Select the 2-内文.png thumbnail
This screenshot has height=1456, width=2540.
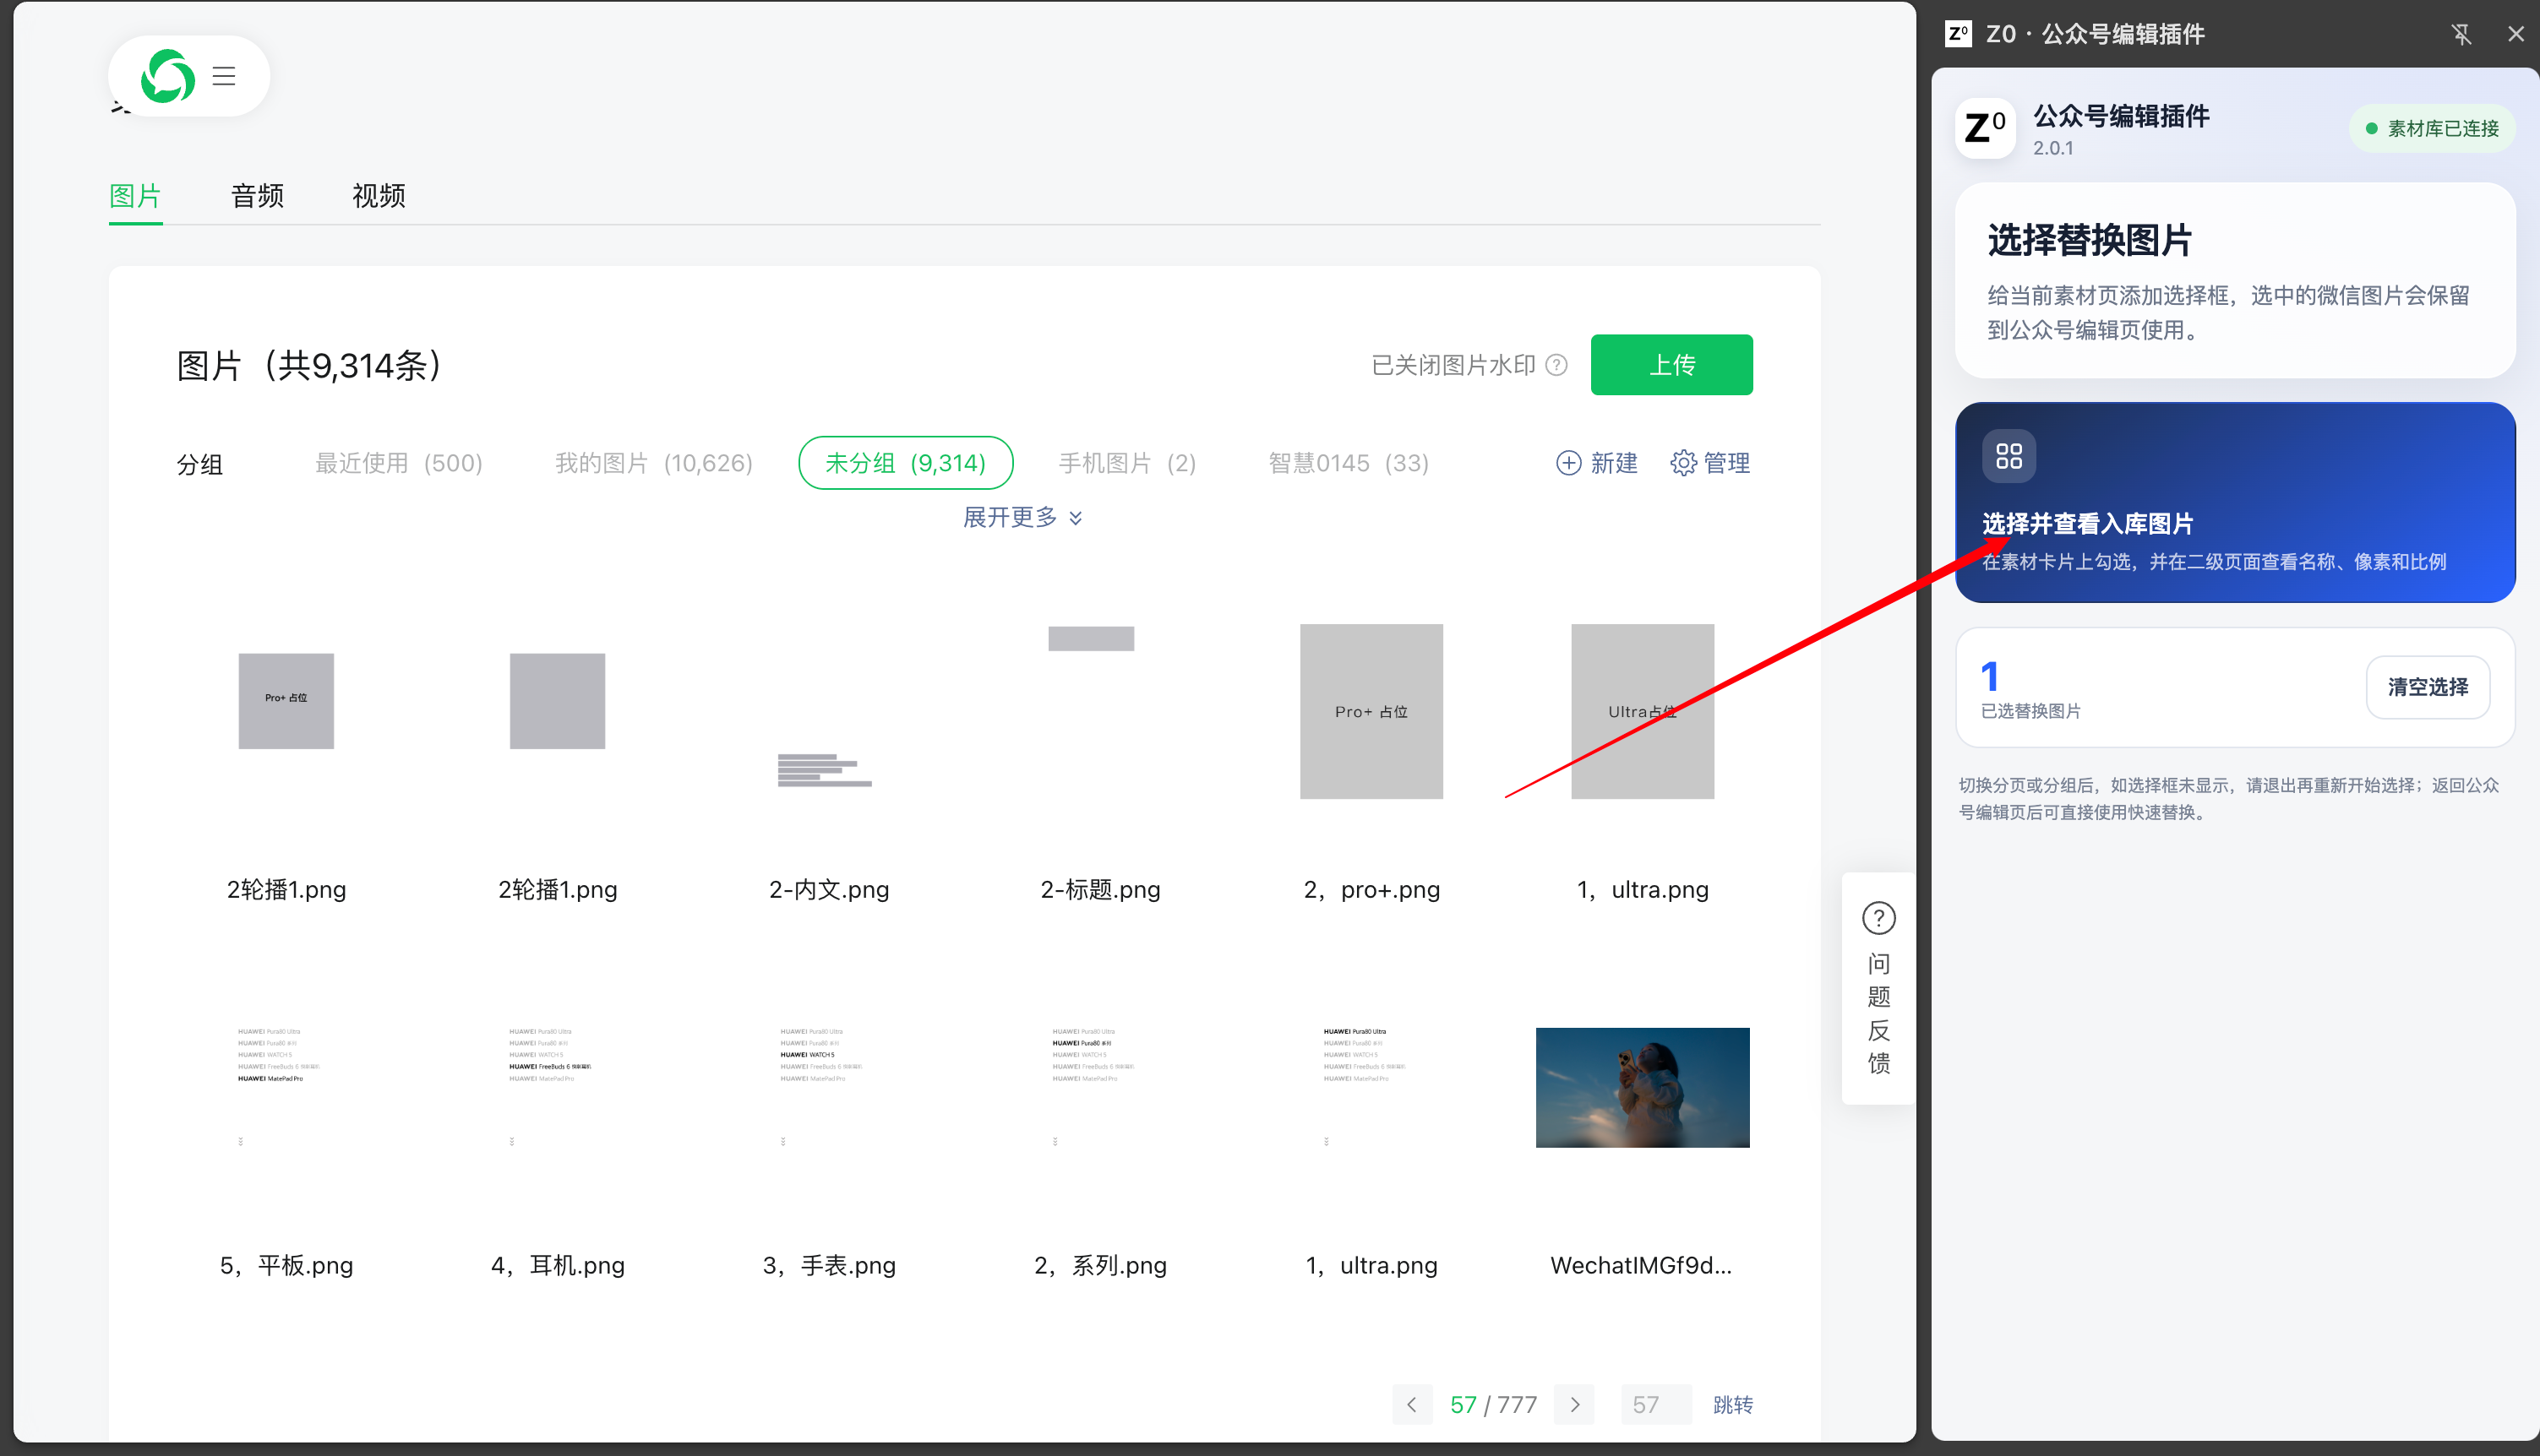[x=826, y=770]
